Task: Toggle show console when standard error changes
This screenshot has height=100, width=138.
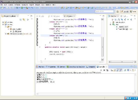Action: (121, 70)
